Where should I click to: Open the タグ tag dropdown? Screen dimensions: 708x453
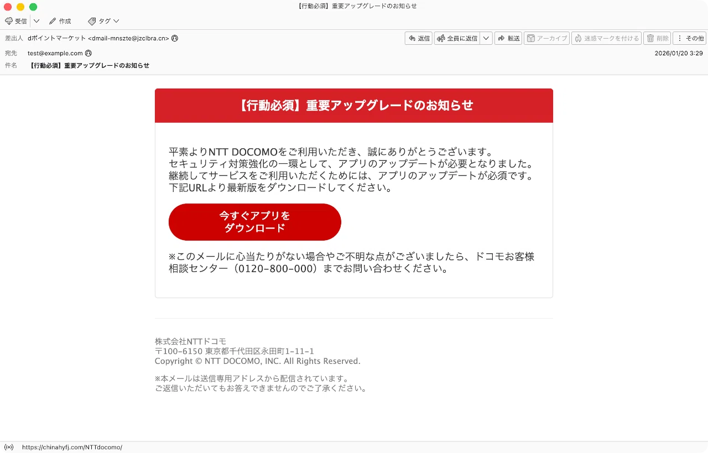(103, 21)
